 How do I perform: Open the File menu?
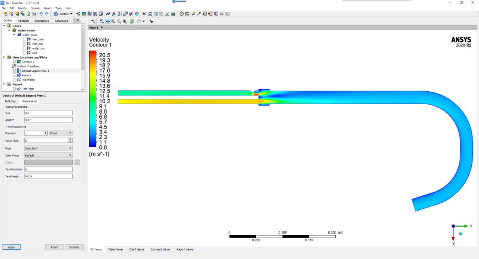pyautogui.click(x=4, y=8)
